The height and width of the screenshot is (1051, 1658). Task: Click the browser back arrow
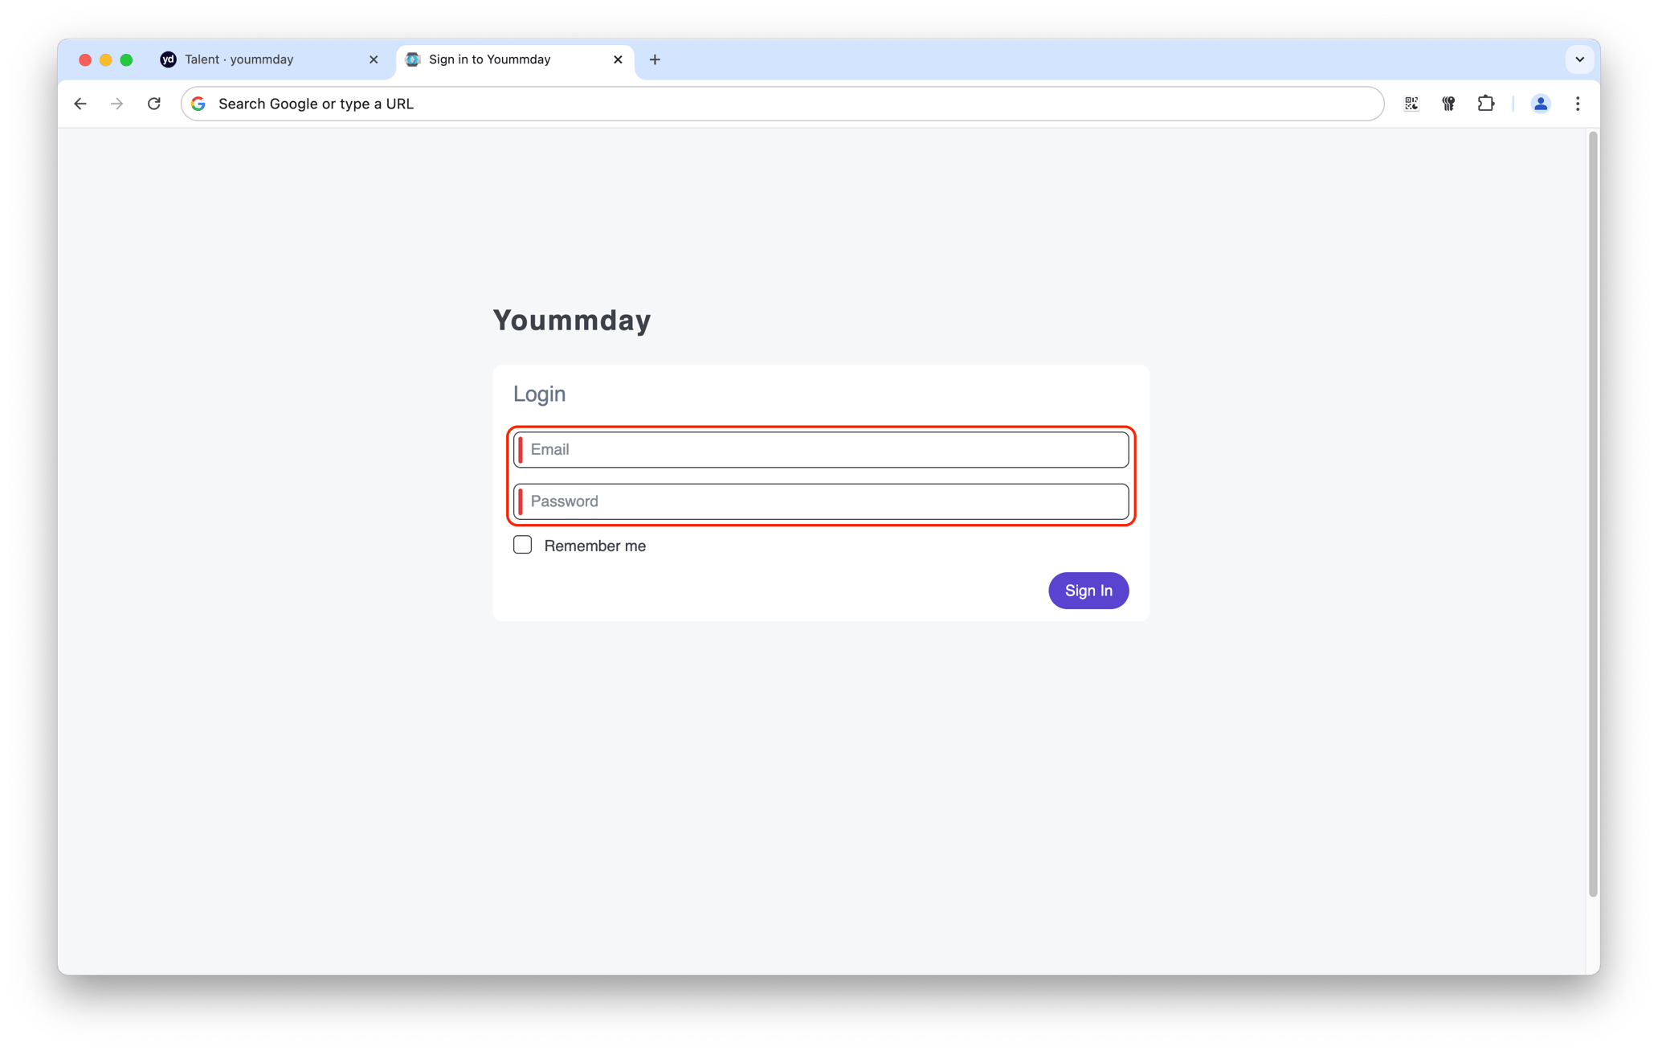(x=80, y=104)
